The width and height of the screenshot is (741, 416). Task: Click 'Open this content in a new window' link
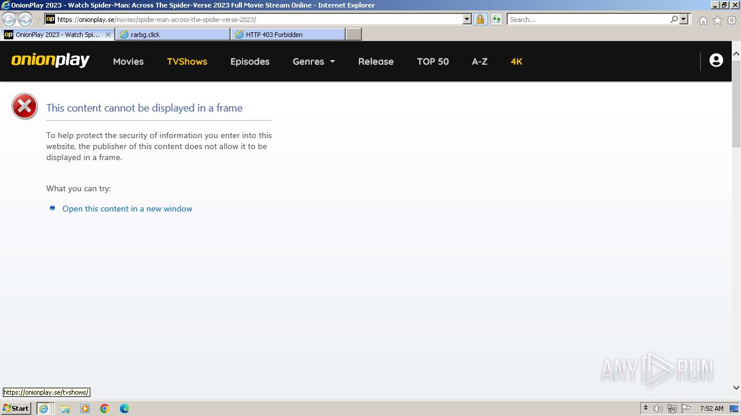127,209
